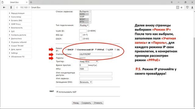Select DATA in services list
The height and width of the screenshot is (109, 195).
(x=84, y=14)
